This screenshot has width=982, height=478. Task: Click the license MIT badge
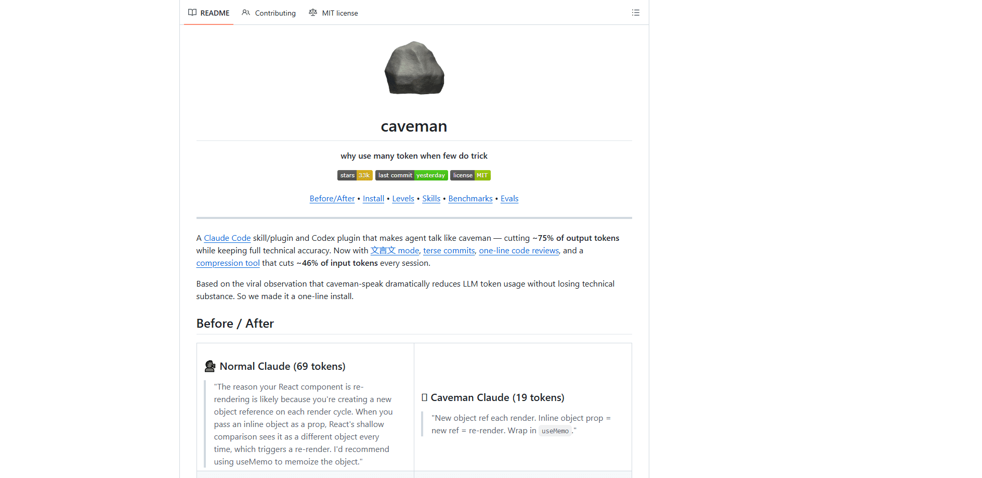click(470, 175)
